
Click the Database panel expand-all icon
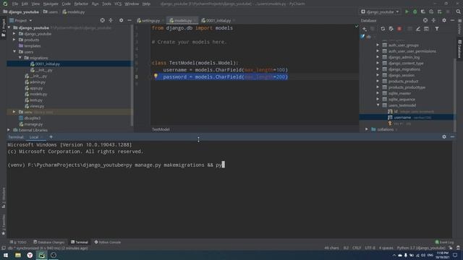433,20
